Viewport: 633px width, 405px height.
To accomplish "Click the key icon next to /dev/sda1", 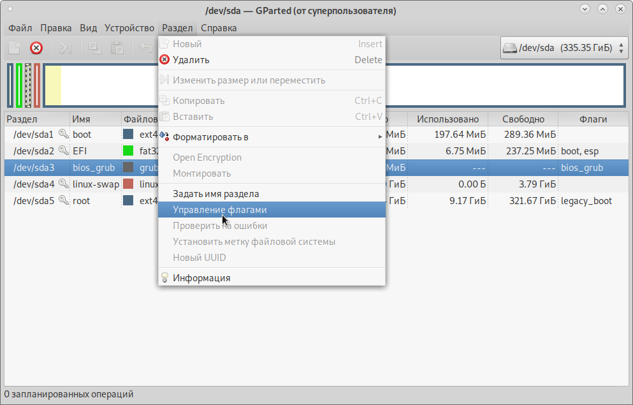I will [63, 134].
